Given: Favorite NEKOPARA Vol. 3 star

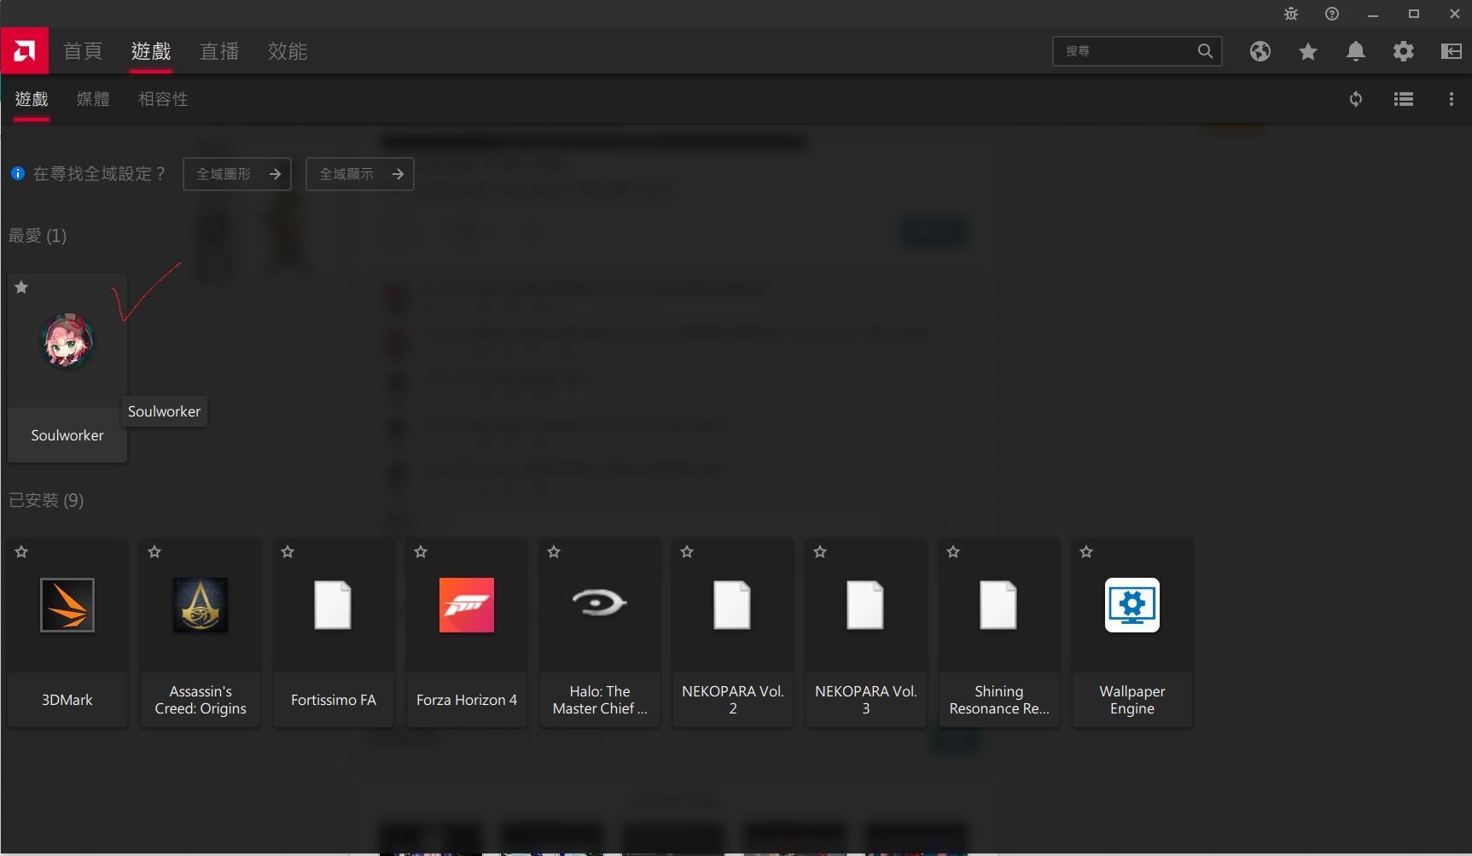Looking at the screenshot, I should point(820,552).
